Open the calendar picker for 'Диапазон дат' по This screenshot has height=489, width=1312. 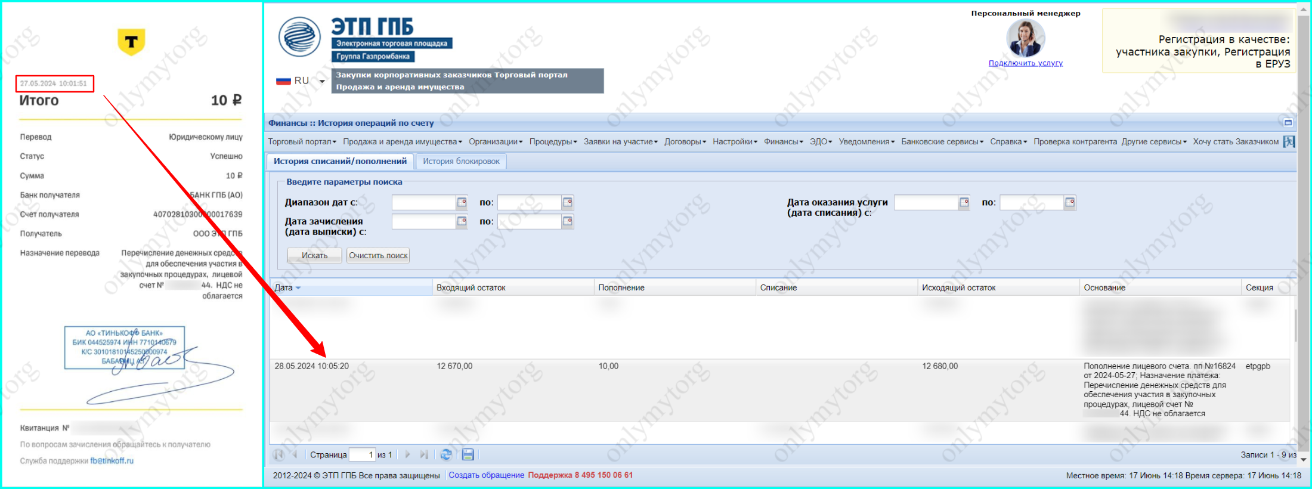tap(568, 203)
